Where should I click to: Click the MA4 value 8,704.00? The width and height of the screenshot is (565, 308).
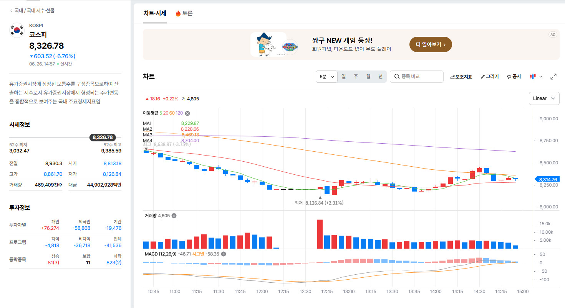pos(190,141)
